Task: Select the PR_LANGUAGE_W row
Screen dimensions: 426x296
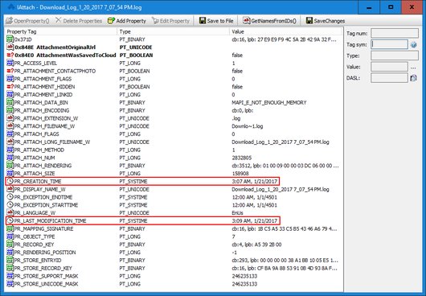Action: [174, 213]
